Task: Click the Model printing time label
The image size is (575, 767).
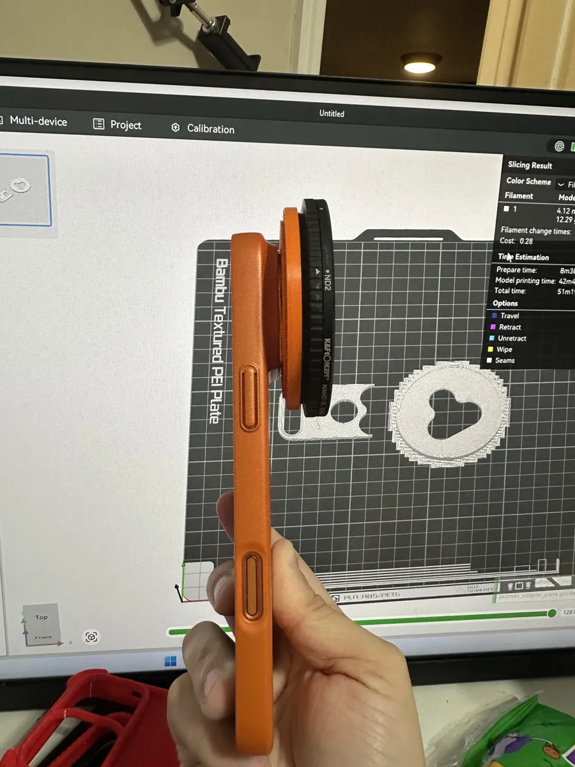Action: [x=526, y=281]
